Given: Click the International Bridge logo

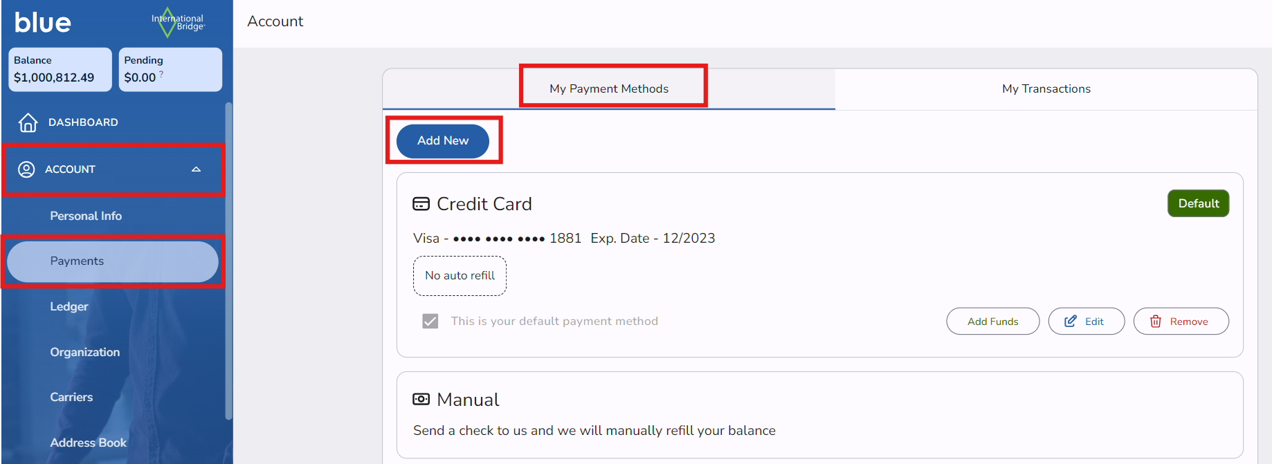Looking at the screenshot, I should (178, 23).
